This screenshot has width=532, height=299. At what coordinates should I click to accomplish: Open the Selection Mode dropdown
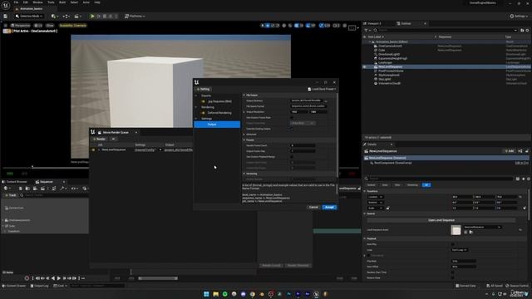(29, 17)
